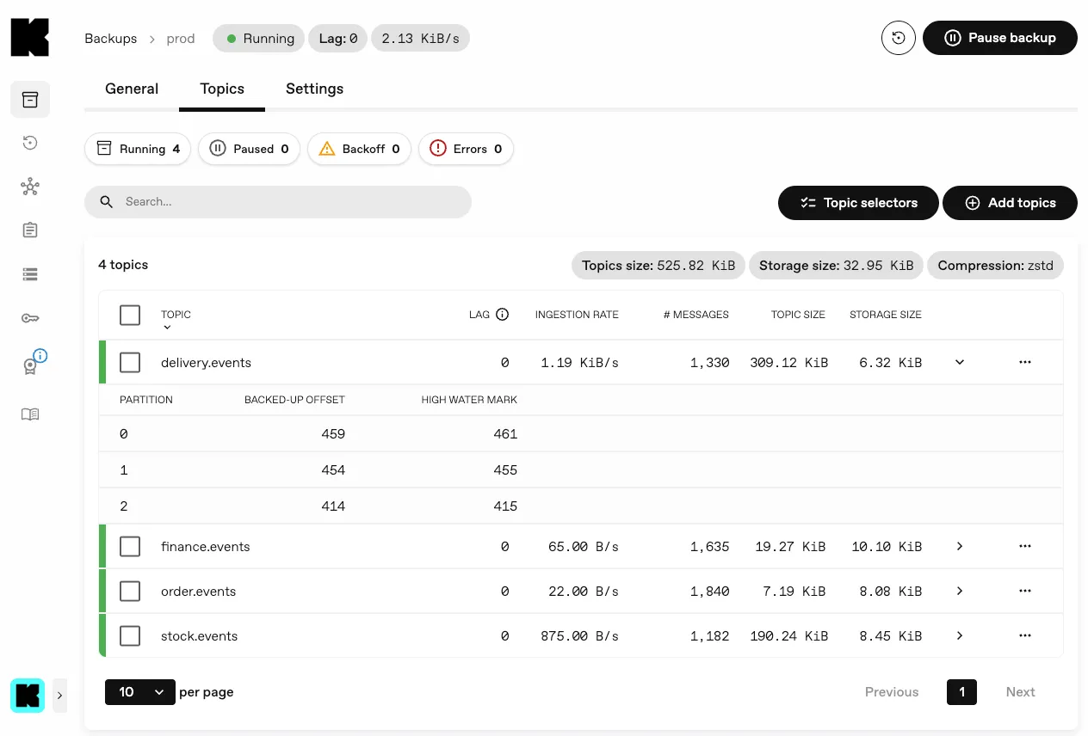Viewport: 1088px width, 736px height.
Task: Click the stock.events topic name
Action: coord(199,636)
